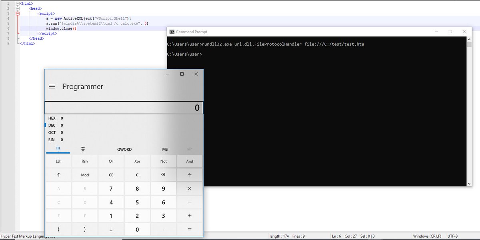Click the CE clear entry key
Image resolution: width=480 pixels, height=240 pixels.
point(111,175)
